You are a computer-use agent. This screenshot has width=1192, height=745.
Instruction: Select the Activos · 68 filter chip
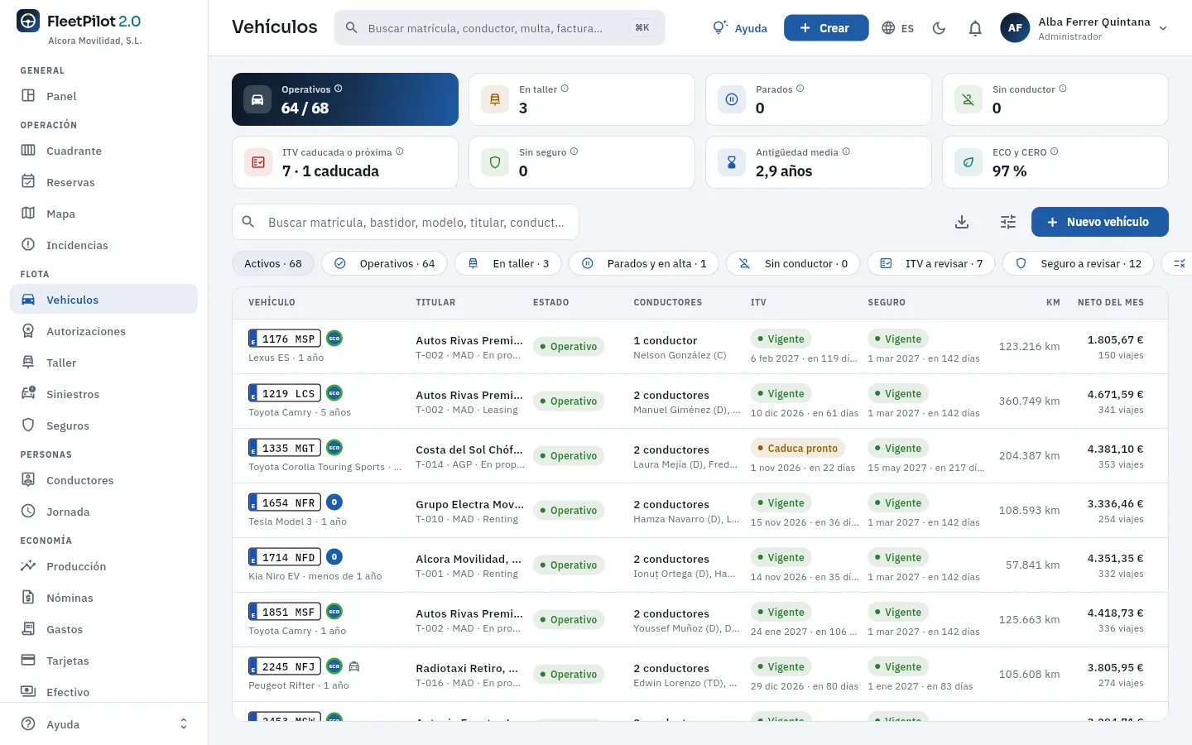pos(273,263)
